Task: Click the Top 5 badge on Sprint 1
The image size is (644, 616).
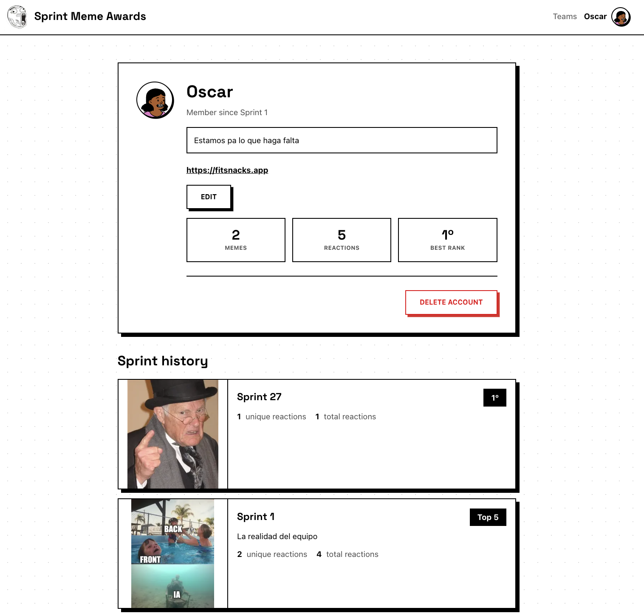Action: pos(488,517)
